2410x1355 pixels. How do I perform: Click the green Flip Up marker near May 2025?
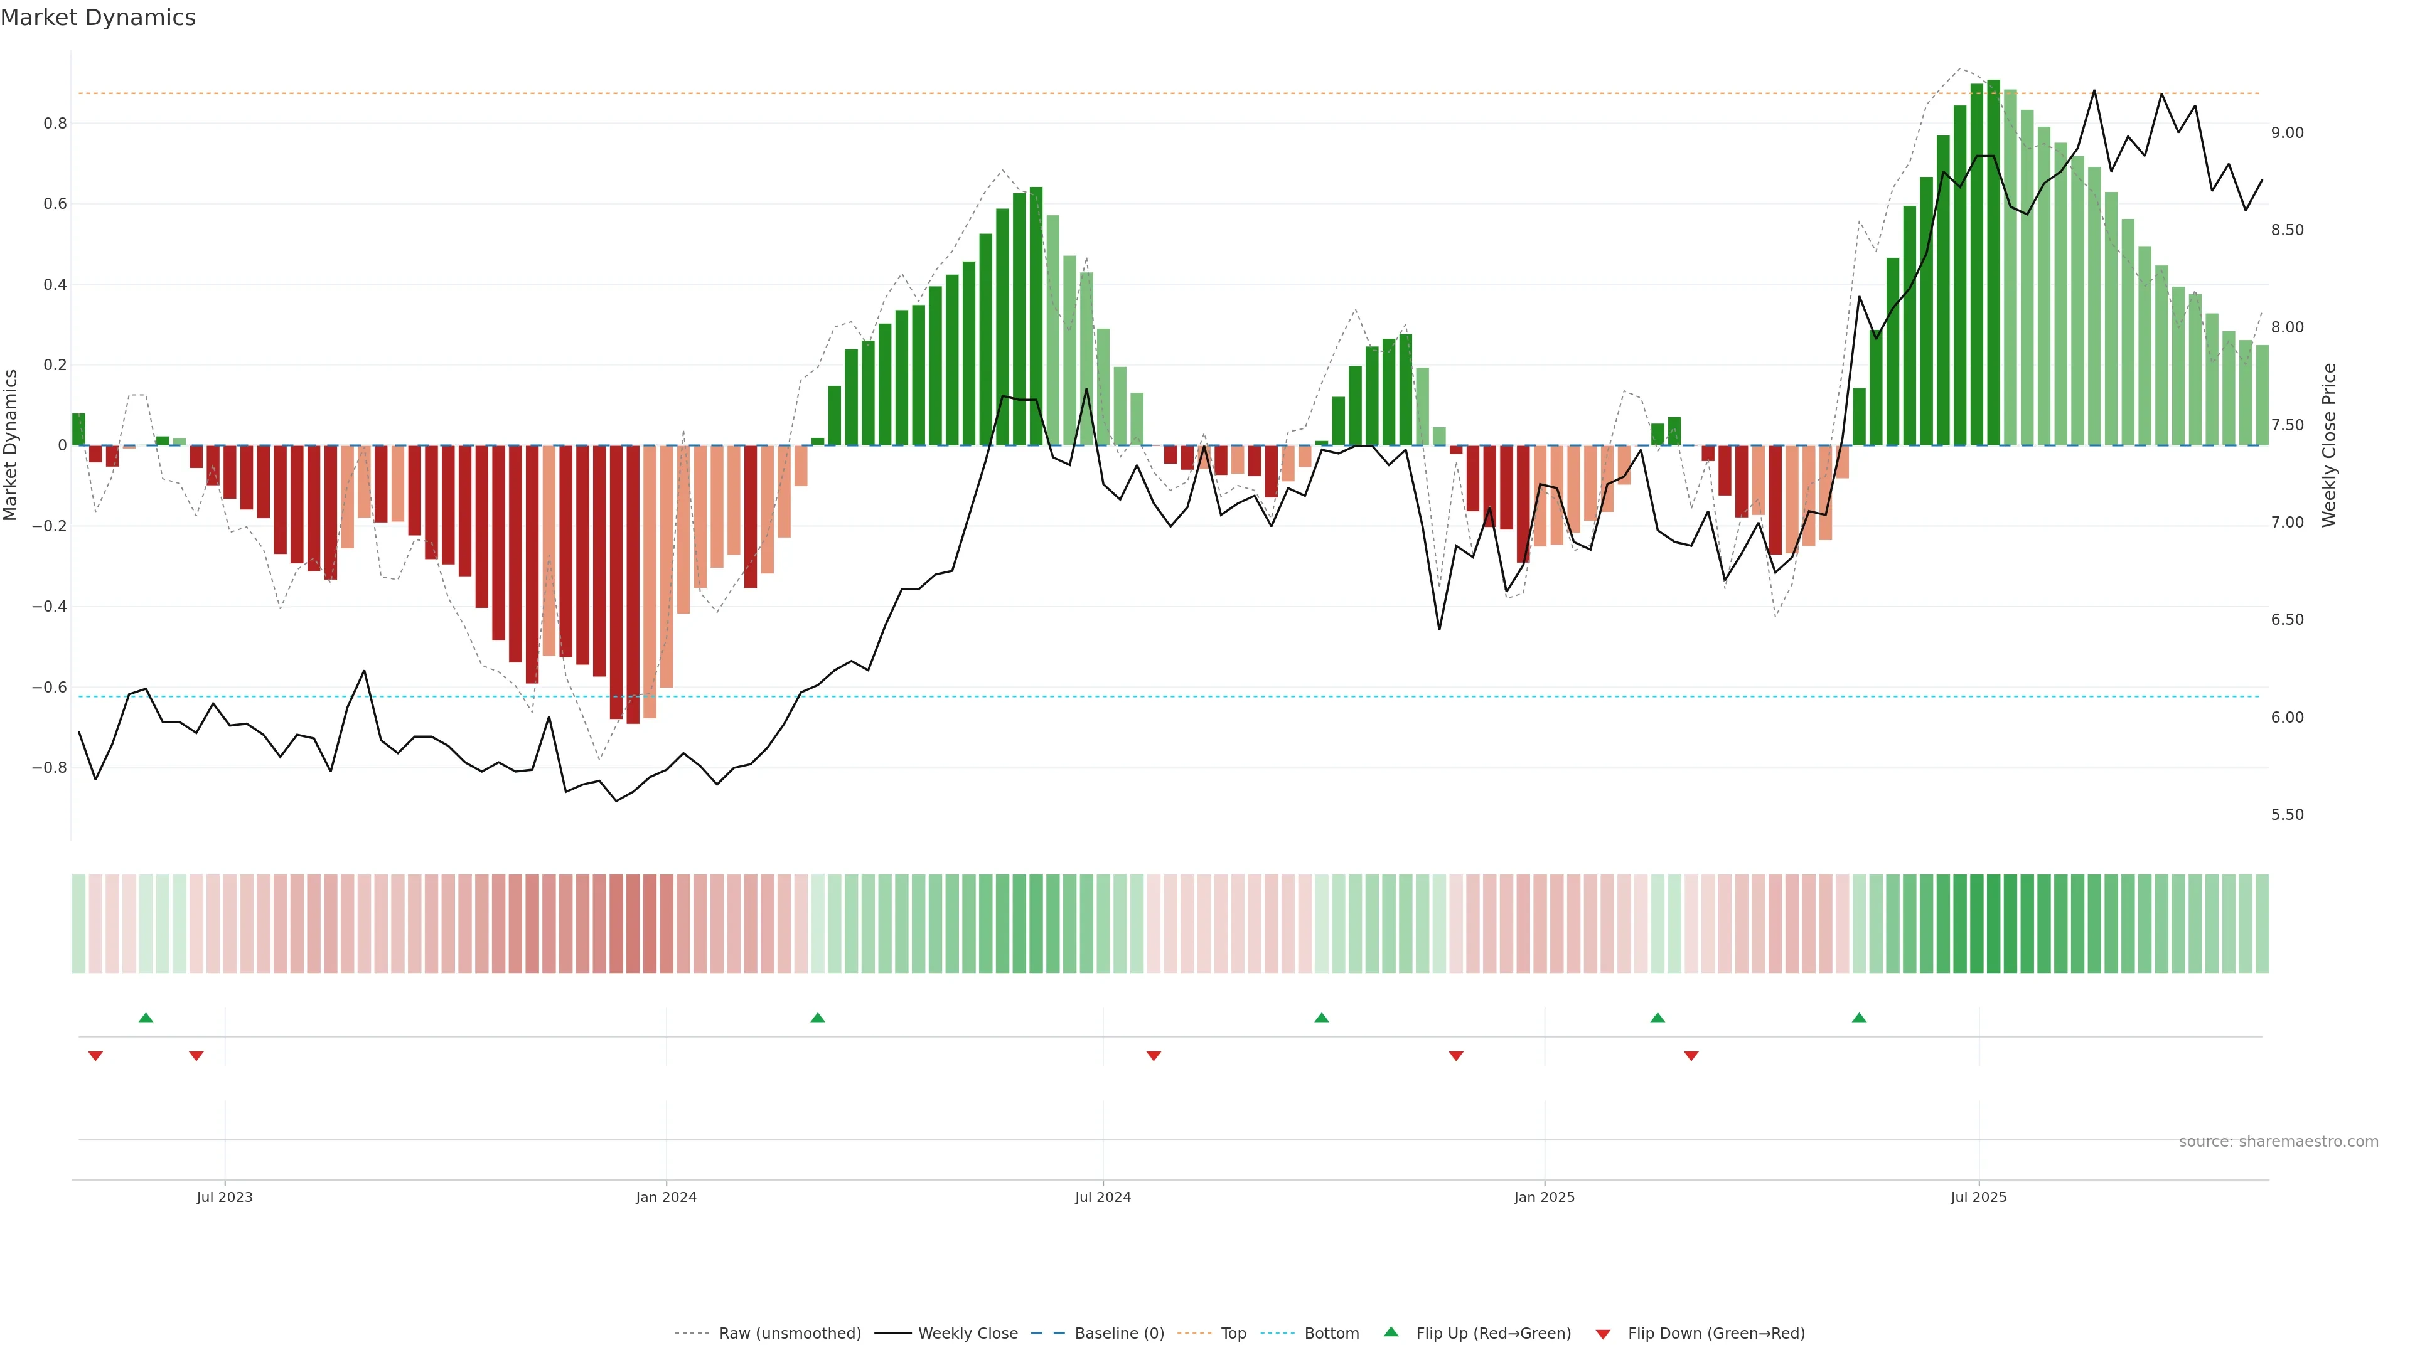1859,1018
